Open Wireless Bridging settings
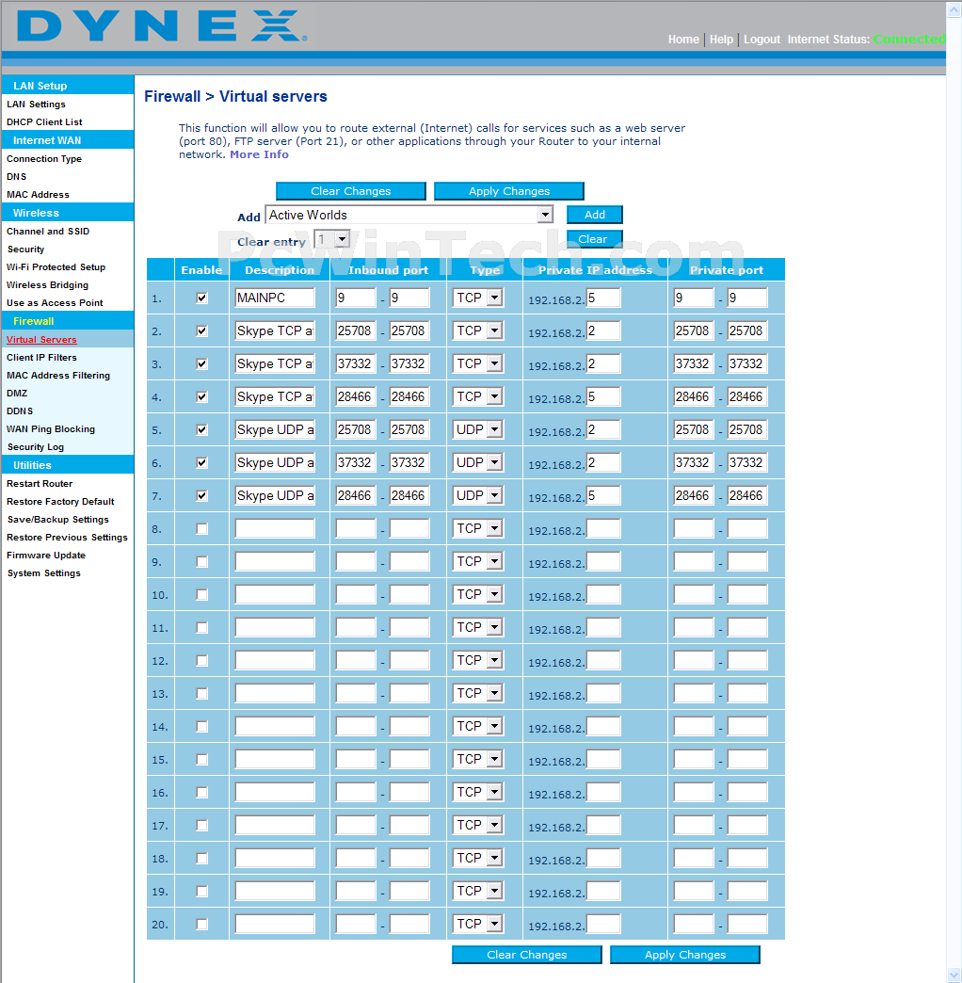The image size is (962, 983). pyautogui.click(x=48, y=285)
